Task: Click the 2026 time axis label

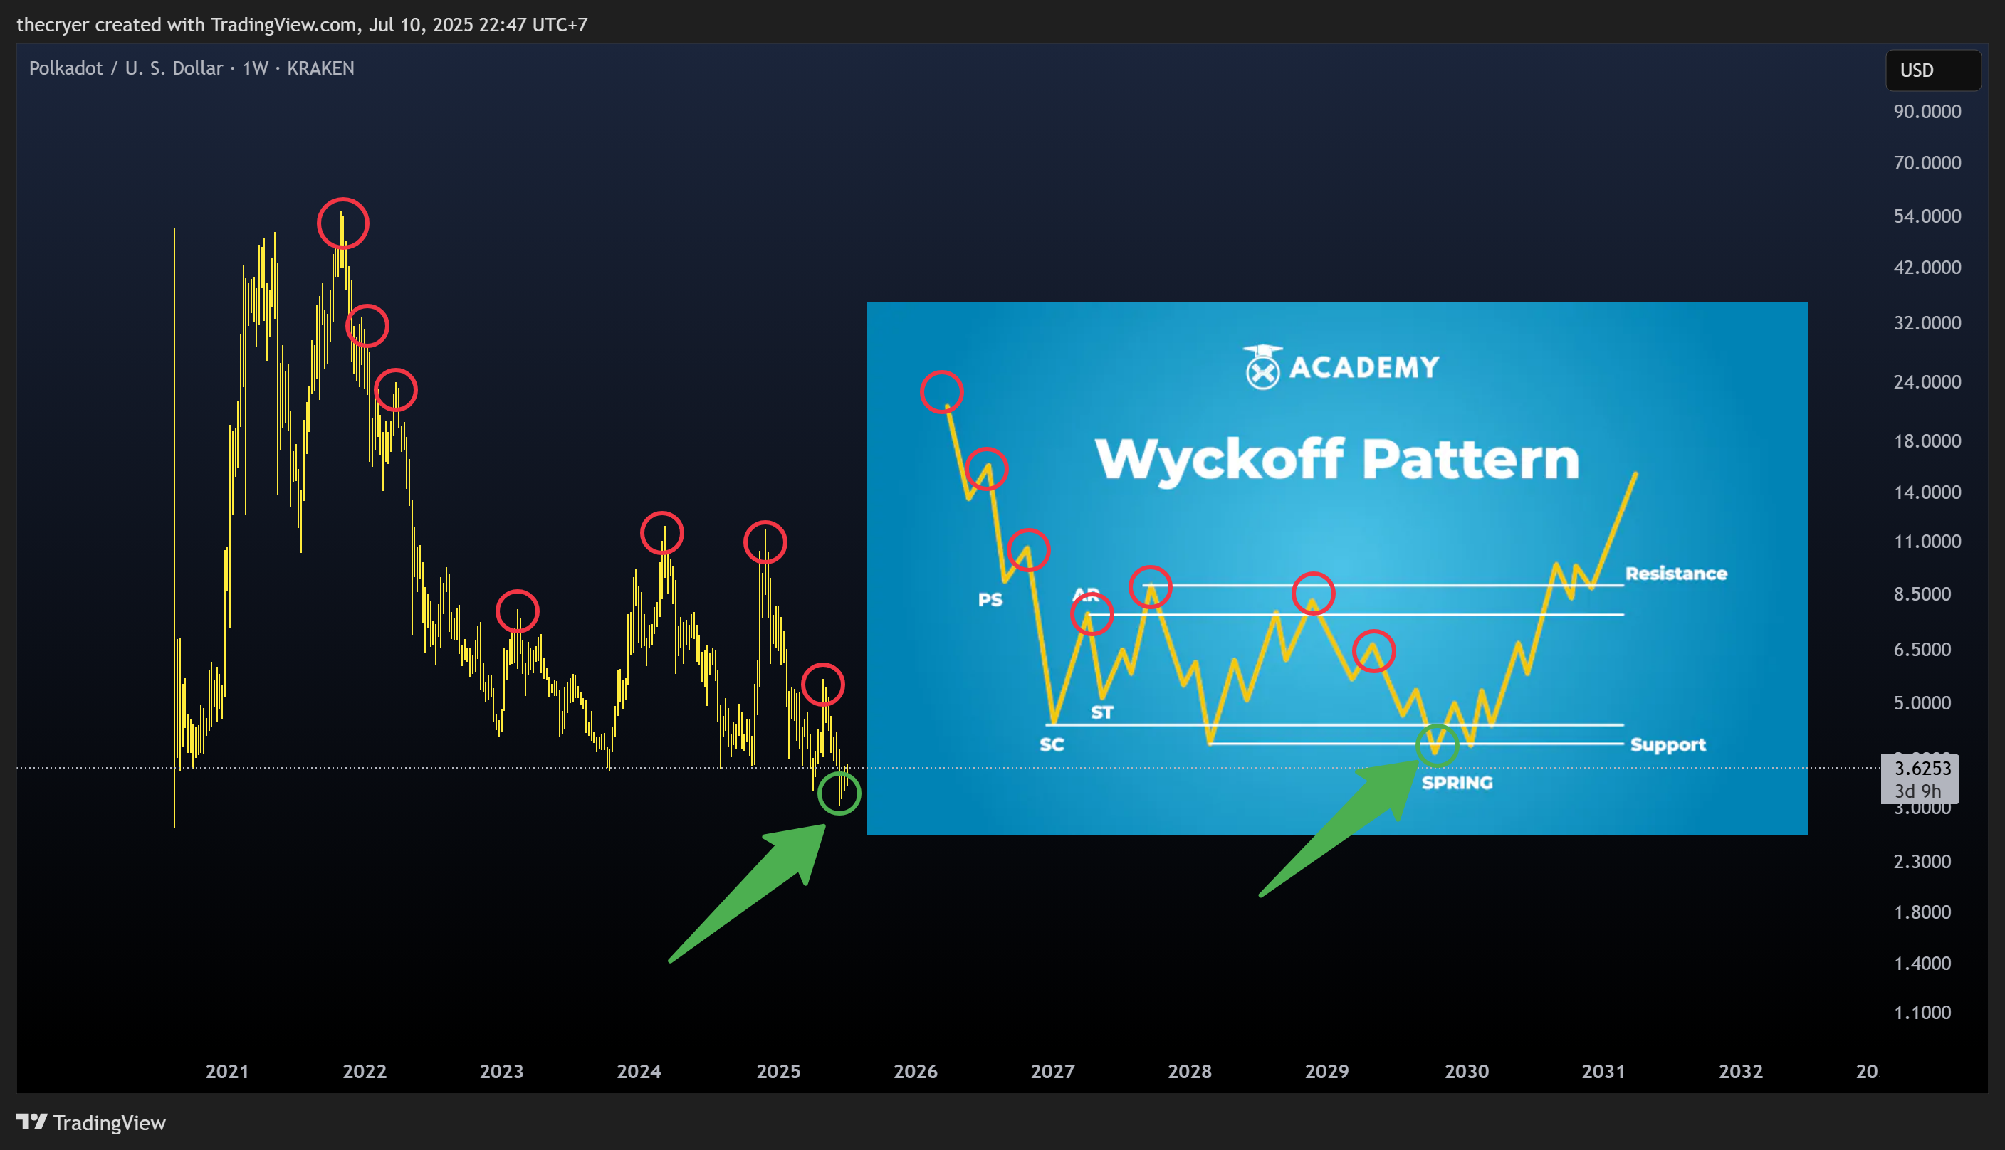Action: coord(916,1071)
